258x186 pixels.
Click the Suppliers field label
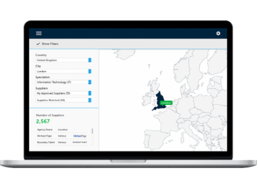click(x=42, y=88)
